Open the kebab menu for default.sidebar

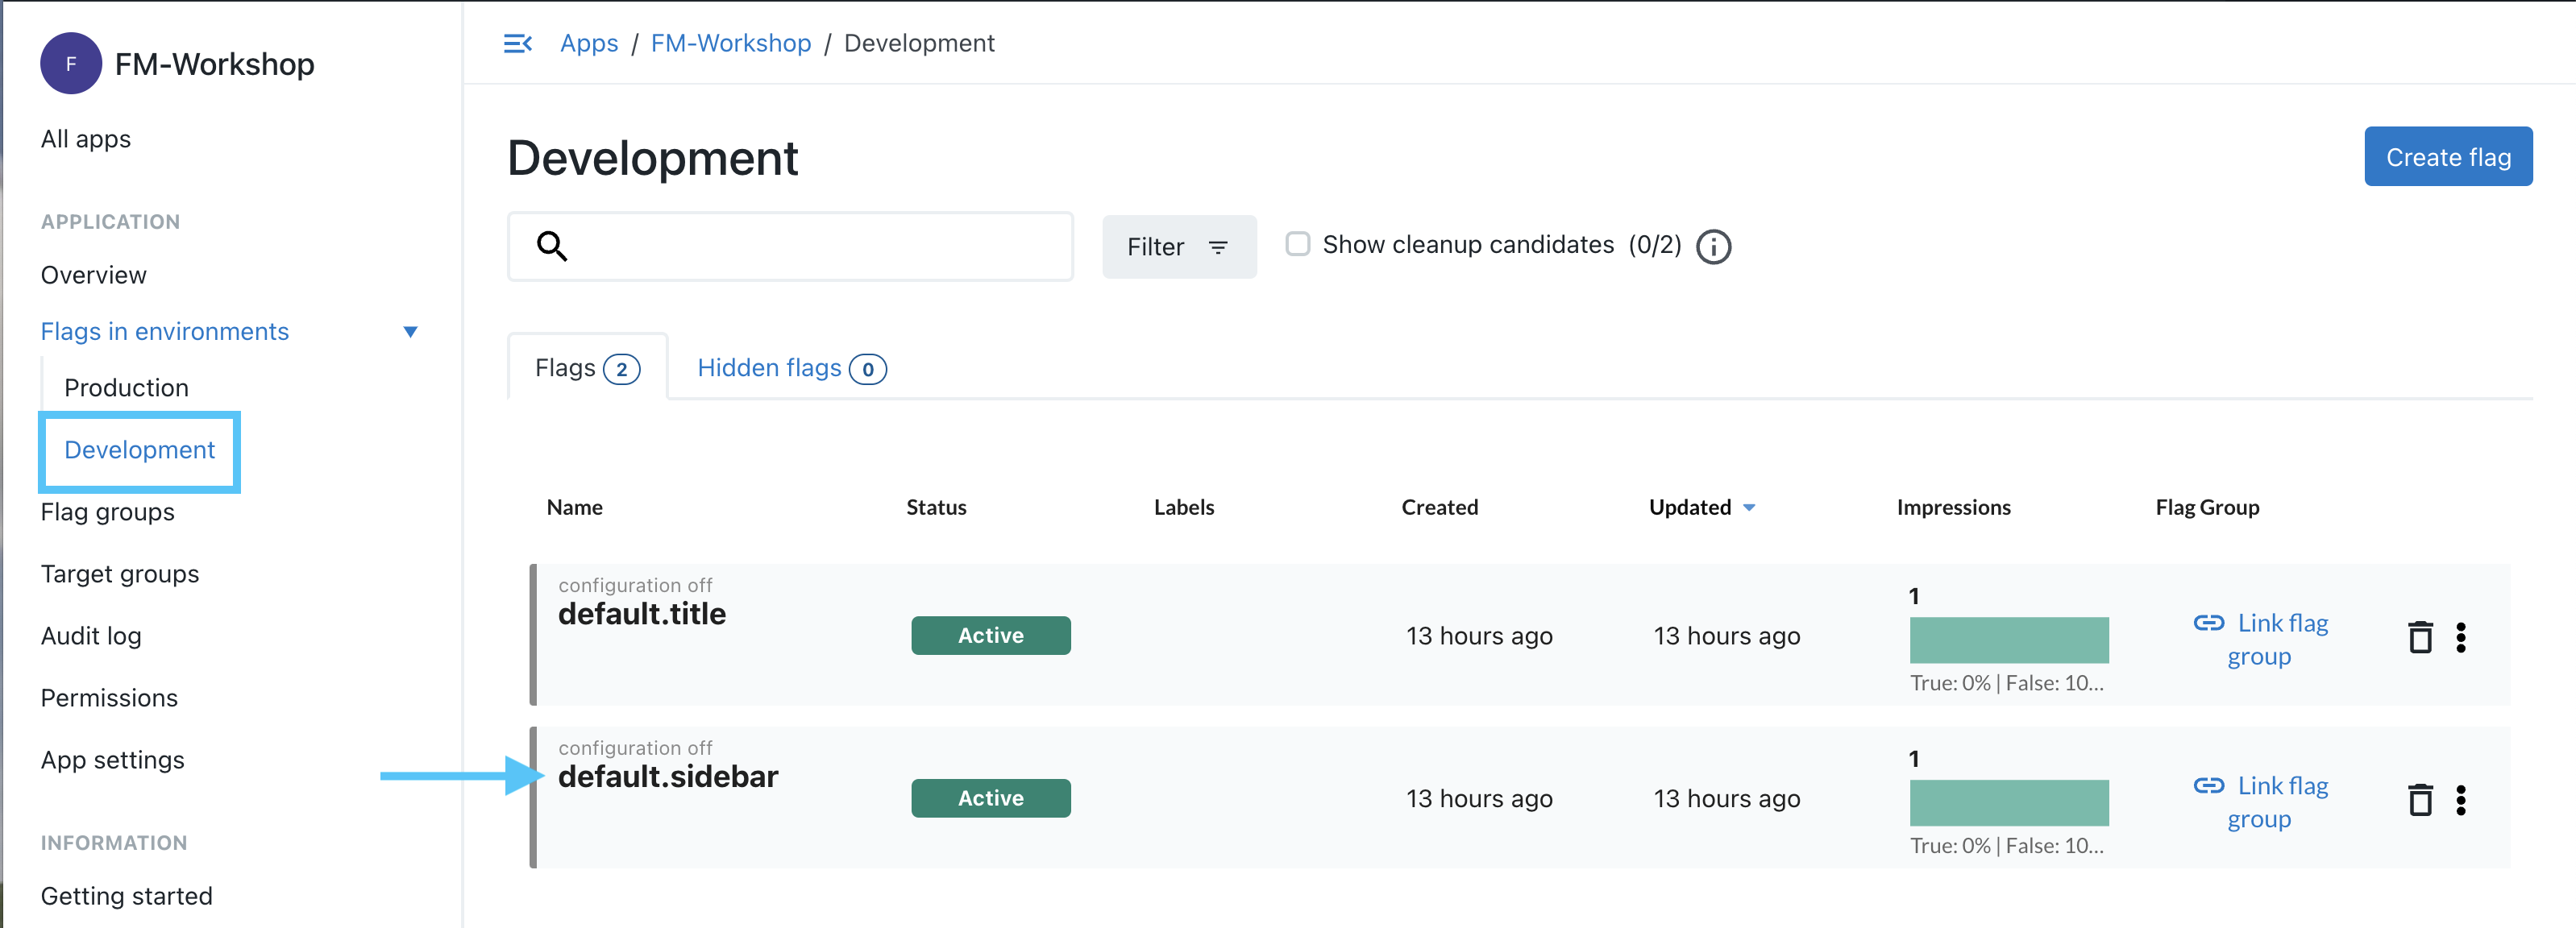coord(2462,798)
